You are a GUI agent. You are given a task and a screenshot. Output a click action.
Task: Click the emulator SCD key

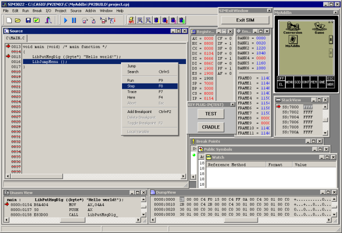(297, 82)
